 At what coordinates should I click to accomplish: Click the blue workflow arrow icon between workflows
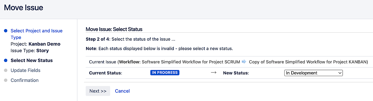coord(244,62)
